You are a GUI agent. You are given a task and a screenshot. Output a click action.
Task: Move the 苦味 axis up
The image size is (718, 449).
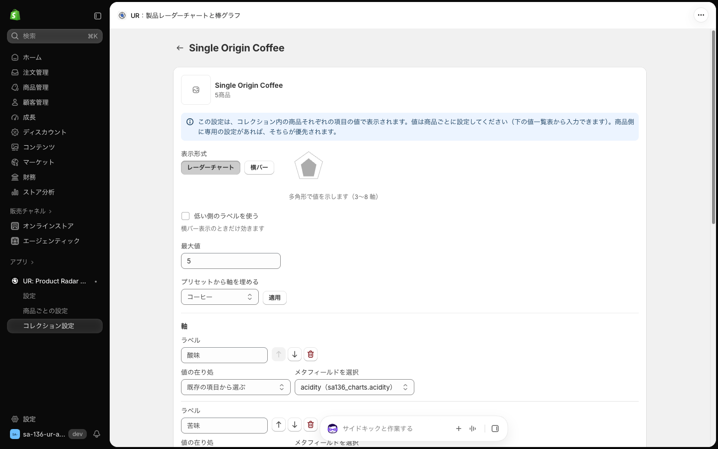click(x=279, y=425)
